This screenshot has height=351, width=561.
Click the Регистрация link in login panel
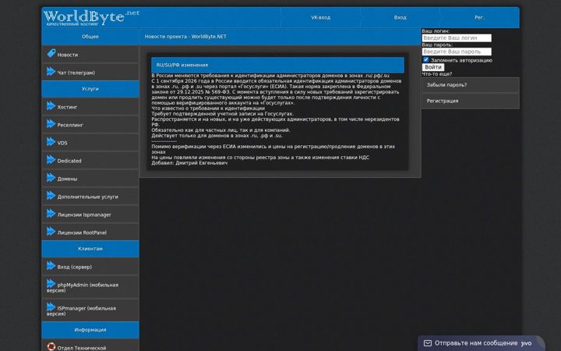pyautogui.click(x=471, y=101)
